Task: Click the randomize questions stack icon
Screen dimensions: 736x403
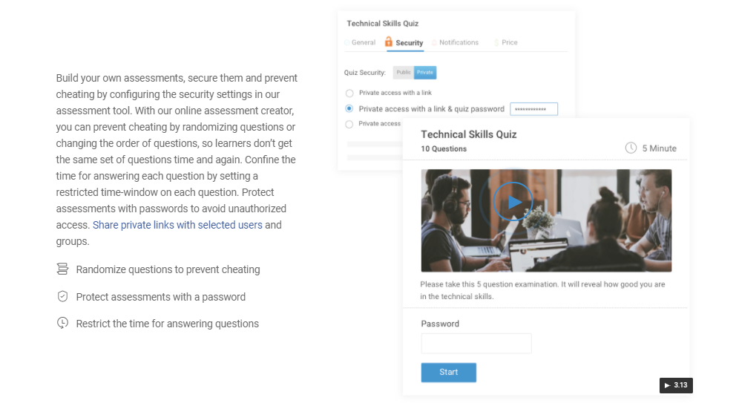Action: [62, 269]
